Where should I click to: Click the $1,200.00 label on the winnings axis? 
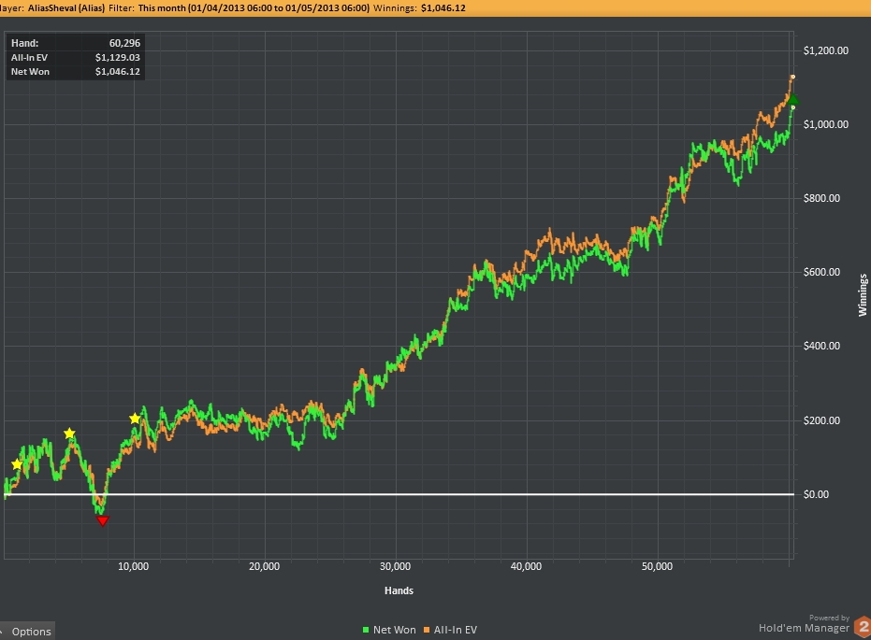pos(825,50)
